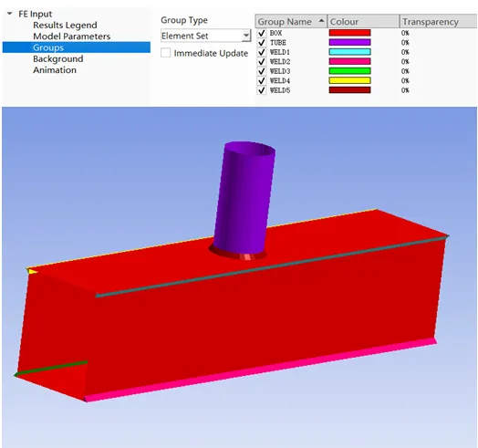Toggle the WELD5 group checkbox
The image size is (478, 448).
click(x=262, y=90)
